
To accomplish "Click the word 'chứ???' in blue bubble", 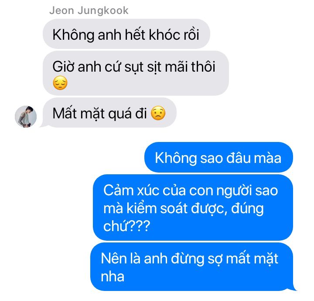I will point(127,226).
